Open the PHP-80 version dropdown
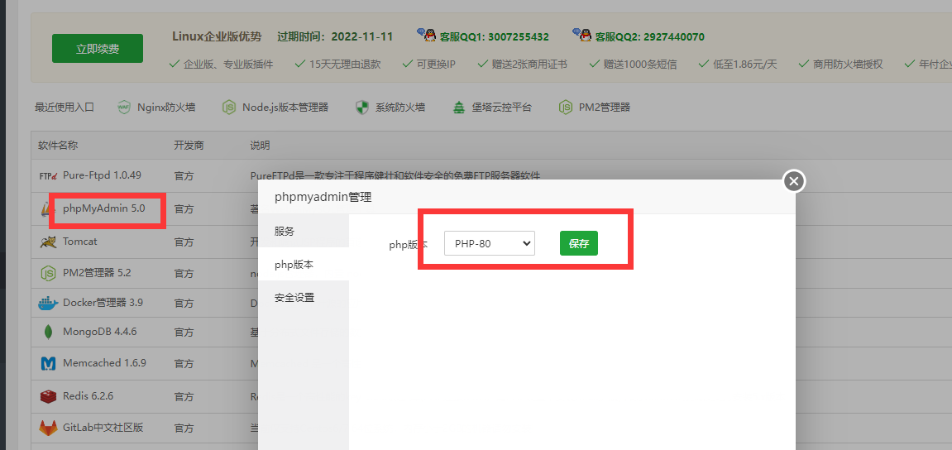The width and height of the screenshot is (952, 450). coord(490,243)
